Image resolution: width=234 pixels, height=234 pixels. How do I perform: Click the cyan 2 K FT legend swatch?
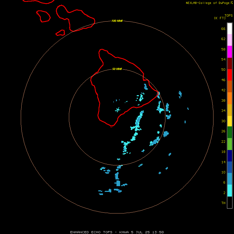pyautogui.click(x=230, y=191)
